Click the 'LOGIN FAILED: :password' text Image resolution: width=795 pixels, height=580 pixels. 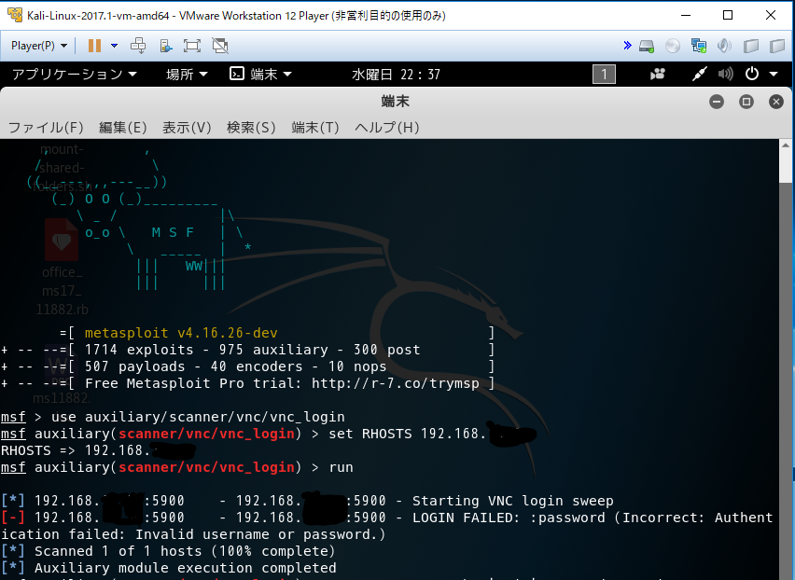(509, 518)
